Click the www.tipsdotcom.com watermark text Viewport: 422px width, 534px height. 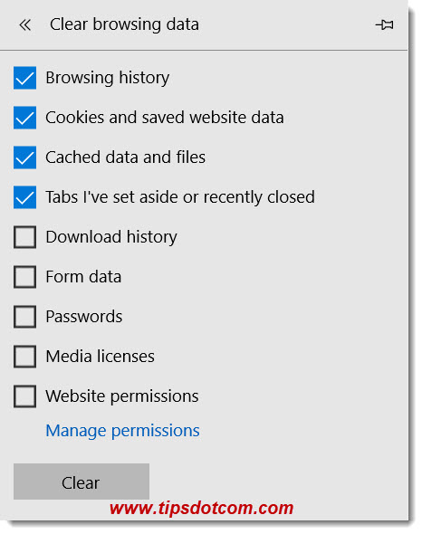[201, 509]
